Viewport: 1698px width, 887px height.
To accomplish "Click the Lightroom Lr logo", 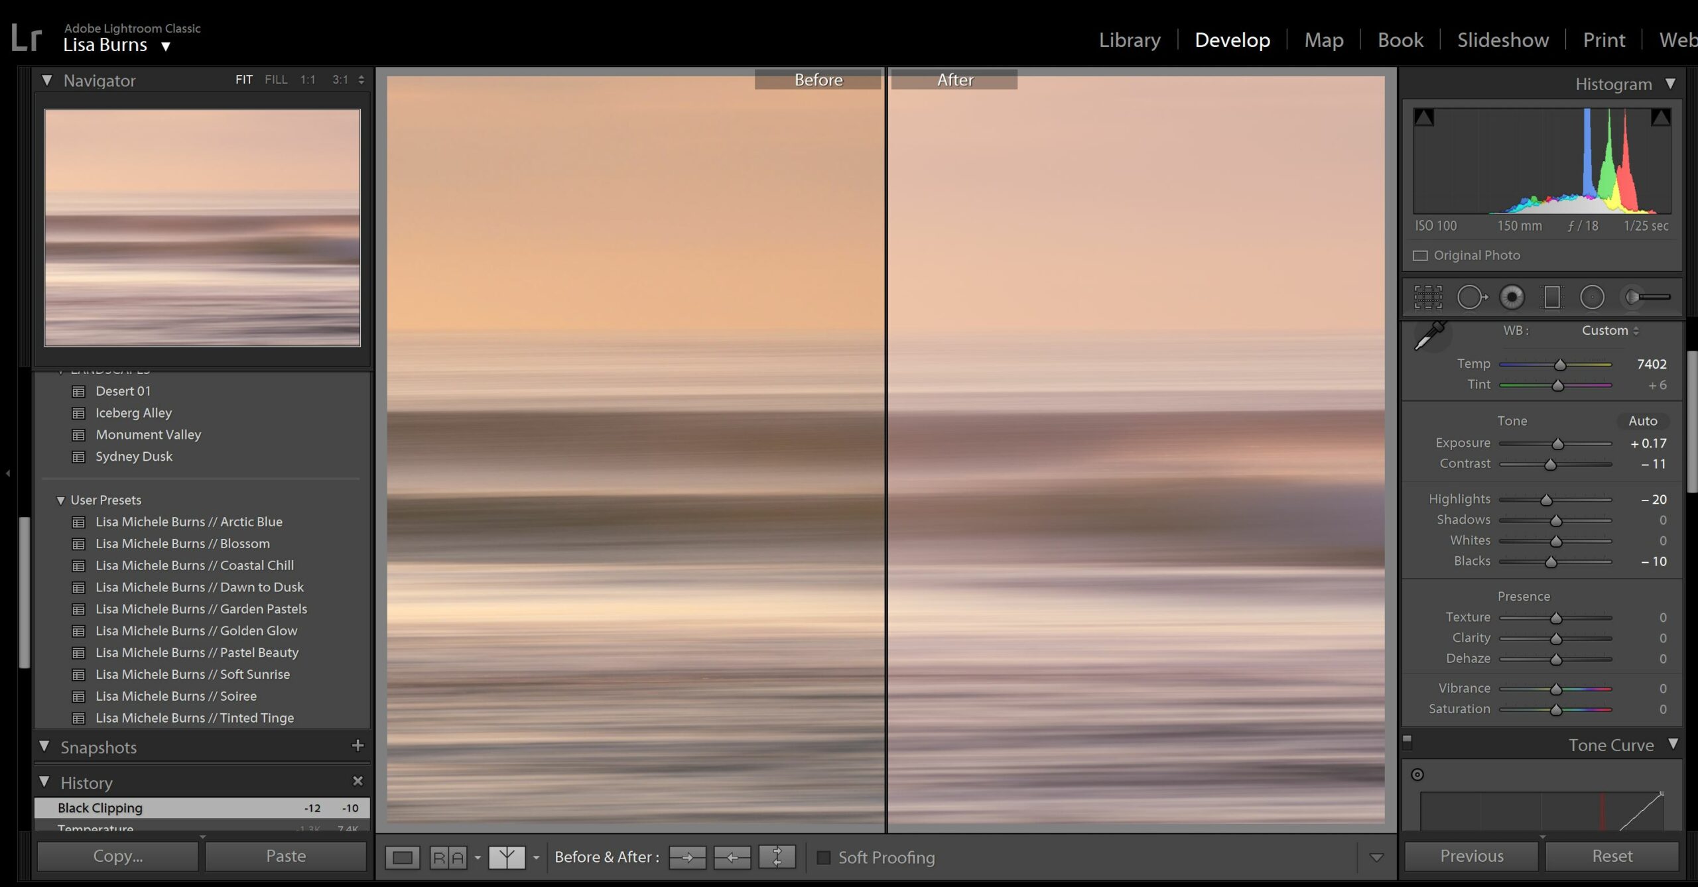I will [x=27, y=38].
